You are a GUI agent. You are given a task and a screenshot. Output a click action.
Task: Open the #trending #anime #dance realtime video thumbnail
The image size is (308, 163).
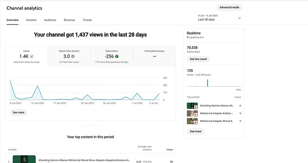click(x=192, y=105)
